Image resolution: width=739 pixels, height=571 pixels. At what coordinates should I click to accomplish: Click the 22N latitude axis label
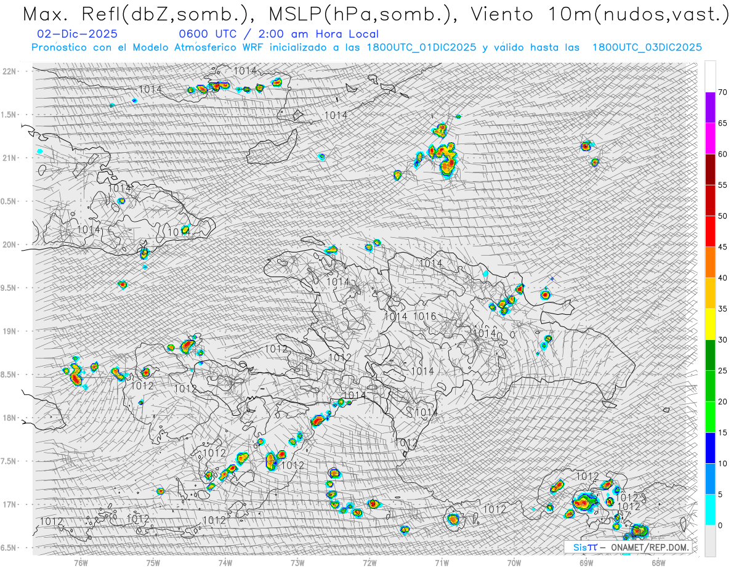(10, 71)
